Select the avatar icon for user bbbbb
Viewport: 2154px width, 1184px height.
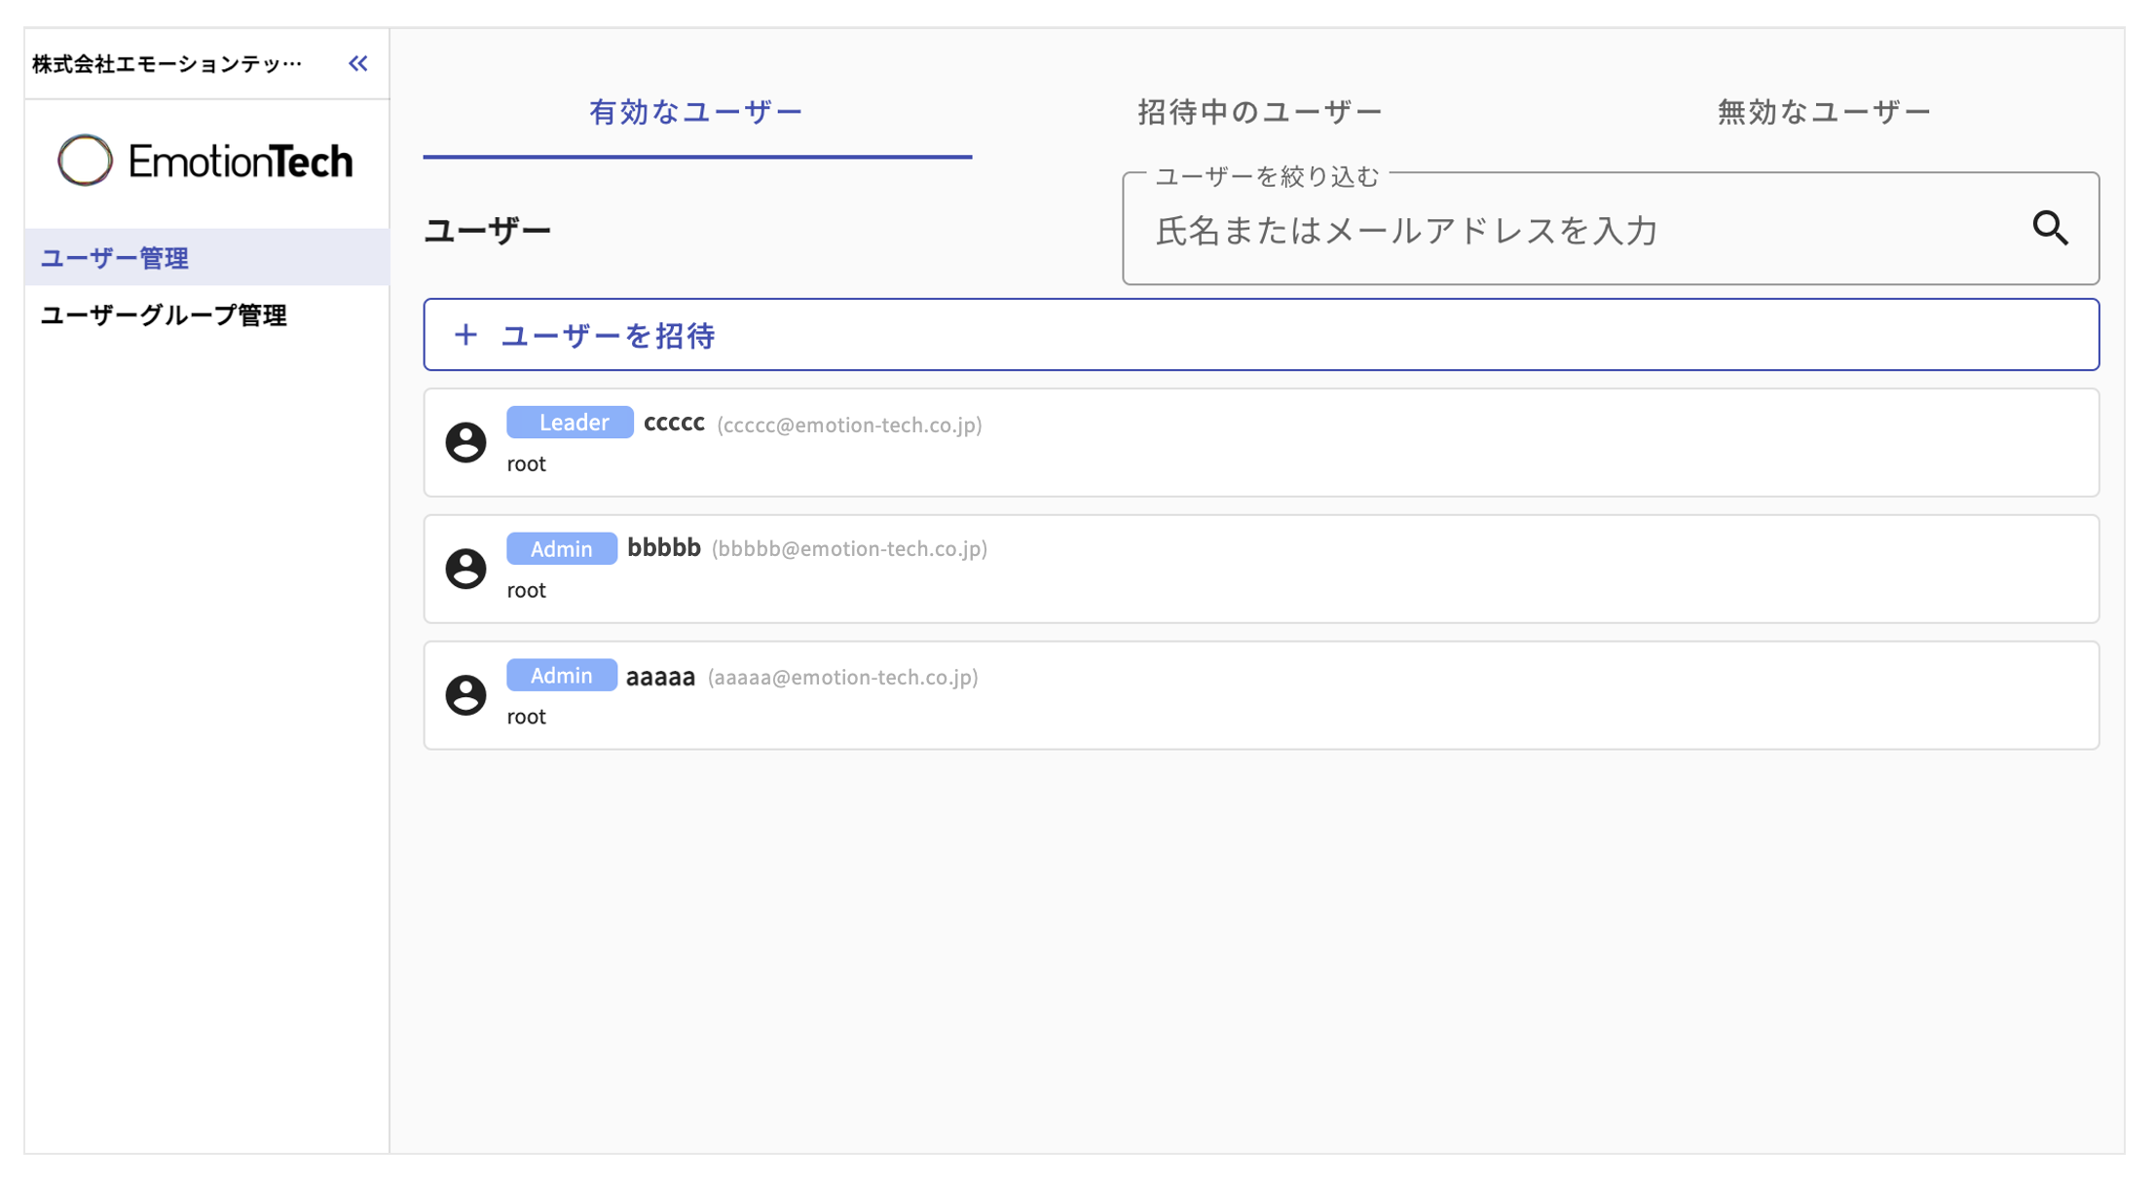[465, 569]
